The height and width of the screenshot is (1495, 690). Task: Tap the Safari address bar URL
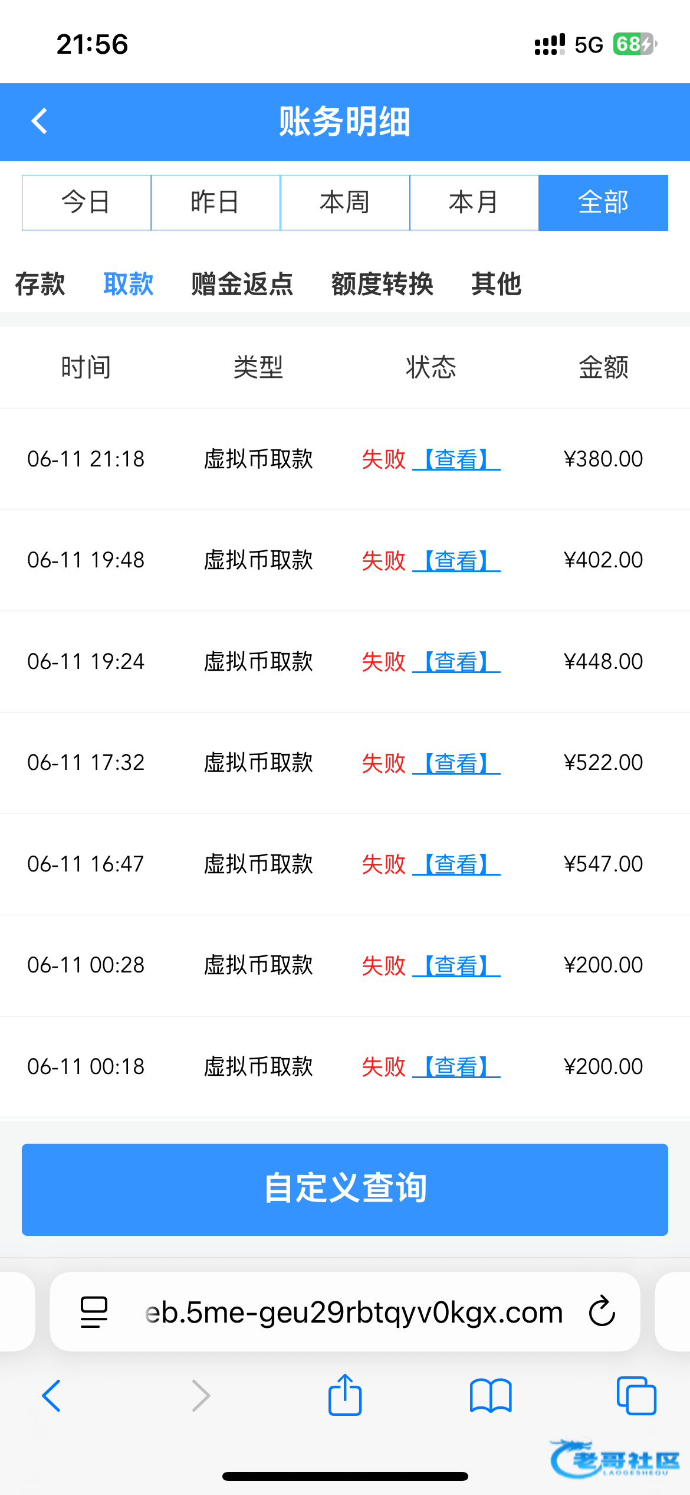(x=354, y=1312)
